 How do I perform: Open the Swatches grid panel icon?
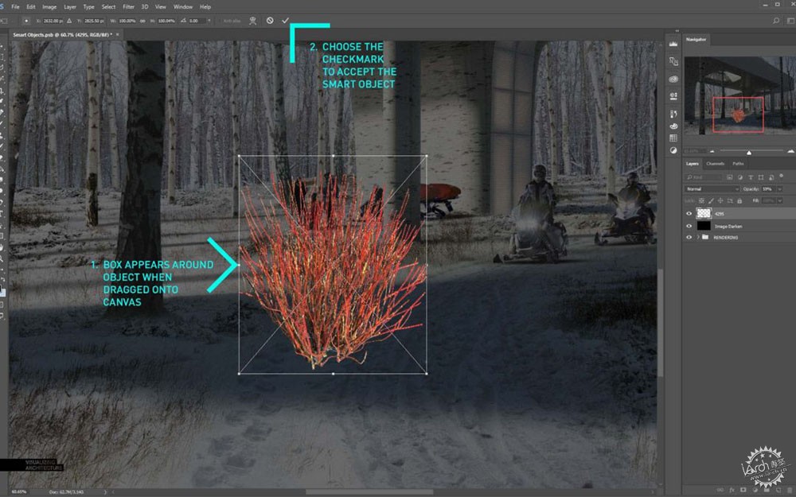[x=673, y=138]
